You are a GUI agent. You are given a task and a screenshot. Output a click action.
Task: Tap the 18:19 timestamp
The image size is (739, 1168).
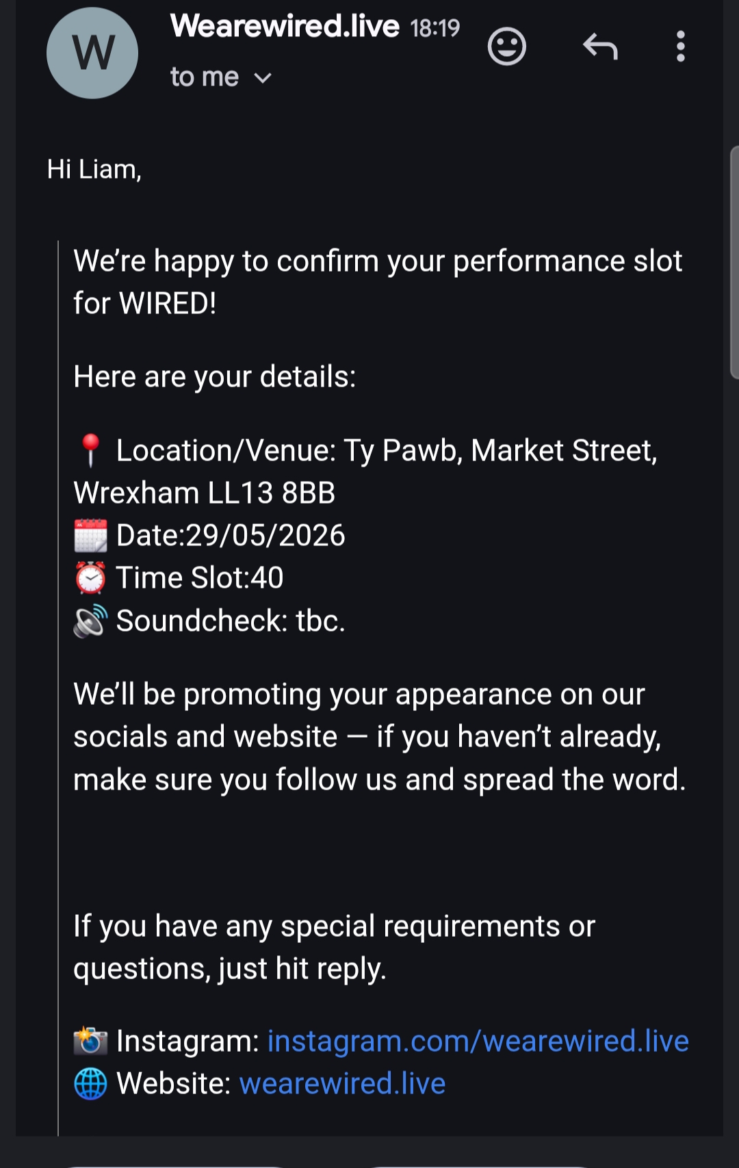(x=435, y=28)
